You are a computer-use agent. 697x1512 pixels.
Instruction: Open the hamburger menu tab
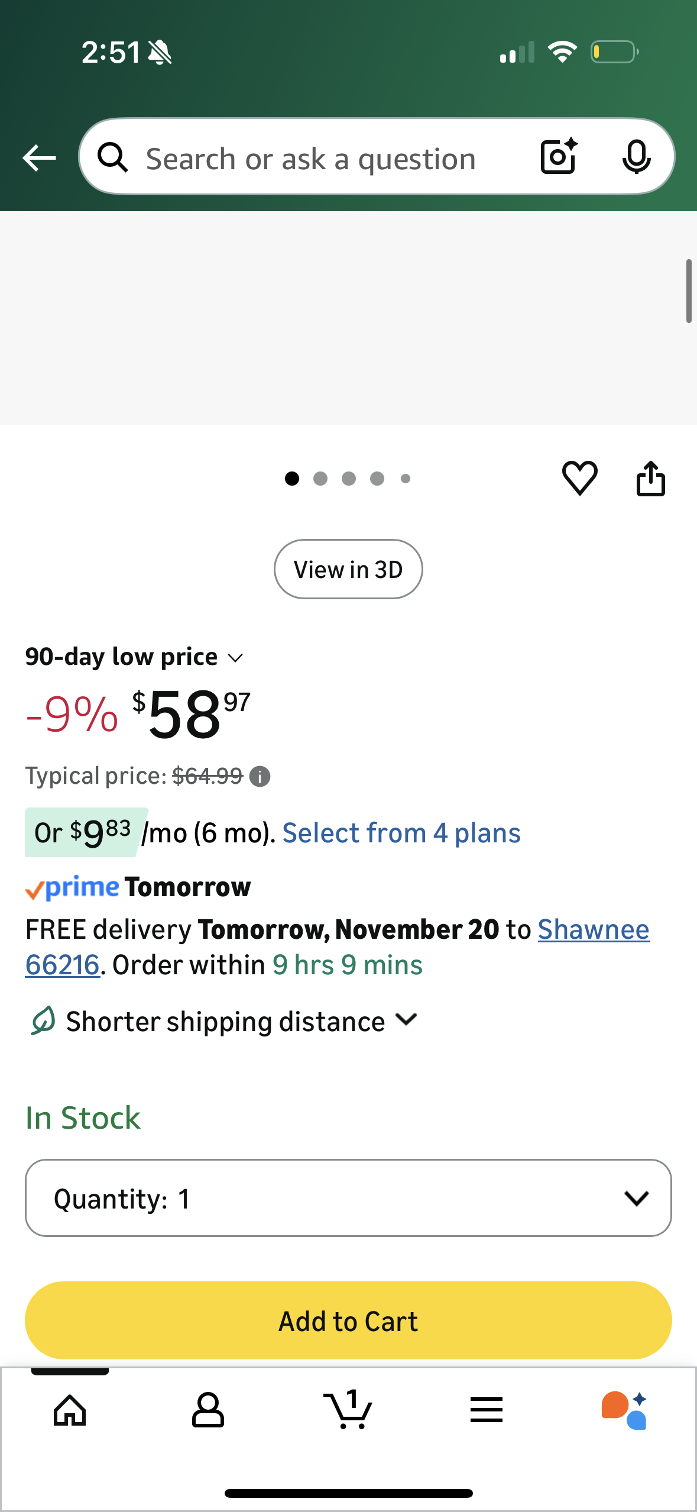tap(487, 1410)
